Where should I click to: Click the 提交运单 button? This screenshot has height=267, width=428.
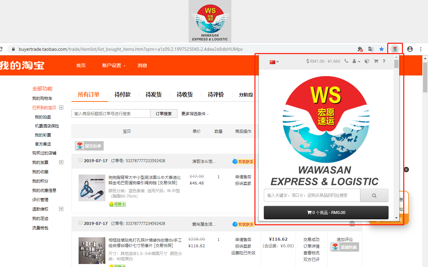pos(89,146)
